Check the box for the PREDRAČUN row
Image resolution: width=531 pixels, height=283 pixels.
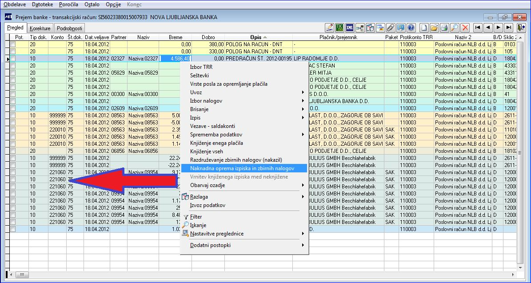[x=13, y=59]
